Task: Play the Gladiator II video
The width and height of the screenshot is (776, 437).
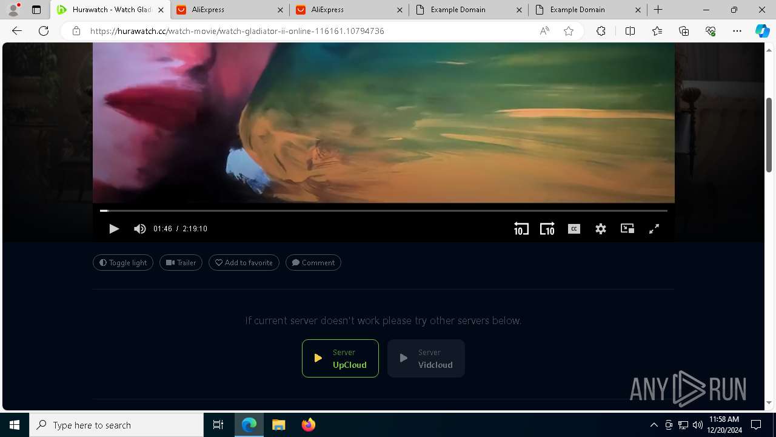Action: point(114,229)
